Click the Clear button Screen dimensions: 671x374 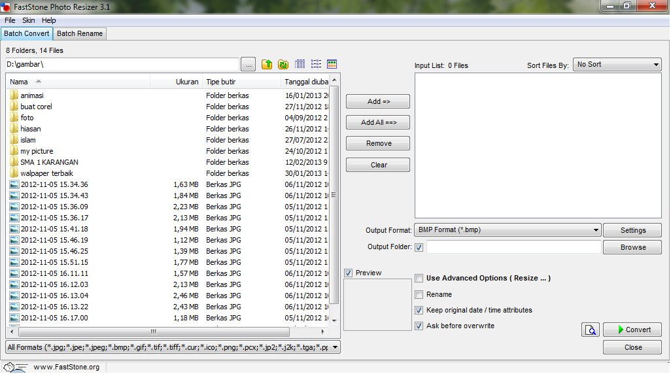(378, 165)
